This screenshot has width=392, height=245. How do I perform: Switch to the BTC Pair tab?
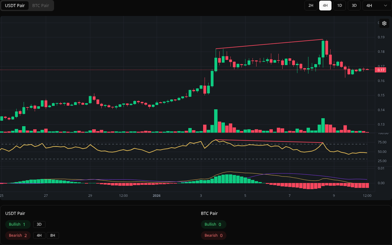coord(40,6)
